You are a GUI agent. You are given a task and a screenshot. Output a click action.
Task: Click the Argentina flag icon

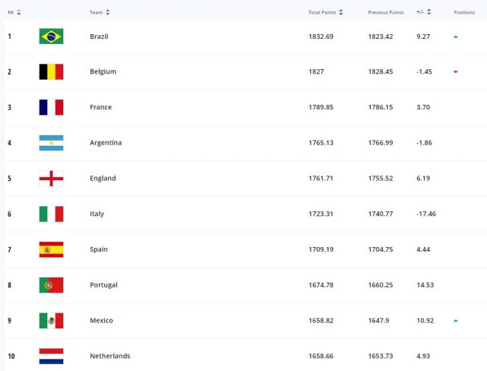[51, 143]
